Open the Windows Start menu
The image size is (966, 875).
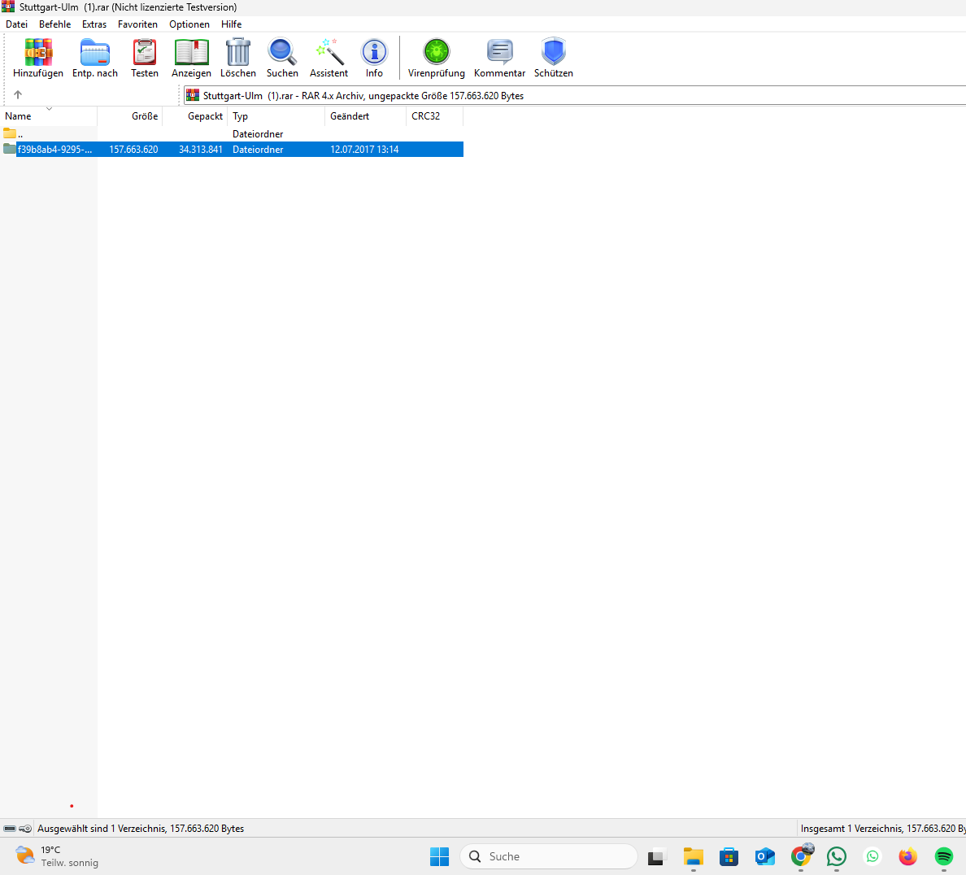coord(439,856)
